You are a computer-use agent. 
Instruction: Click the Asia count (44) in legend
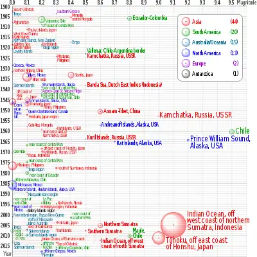[x=234, y=22]
